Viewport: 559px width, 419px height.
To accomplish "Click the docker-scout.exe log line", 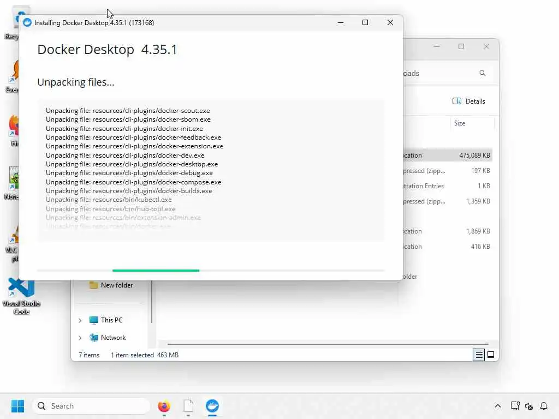I will point(128,111).
